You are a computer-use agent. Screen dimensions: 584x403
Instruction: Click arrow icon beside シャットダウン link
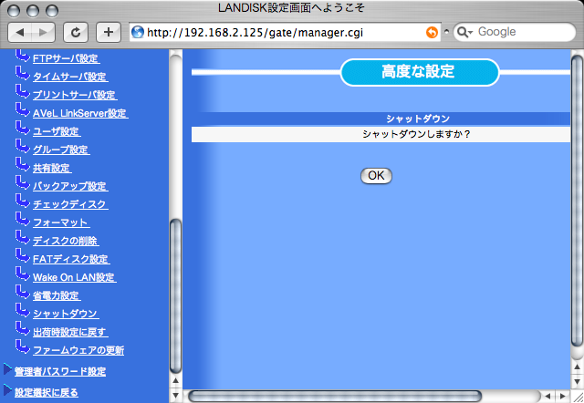coord(22,310)
